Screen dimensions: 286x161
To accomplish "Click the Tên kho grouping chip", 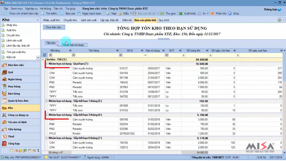I will coord(52,43).
